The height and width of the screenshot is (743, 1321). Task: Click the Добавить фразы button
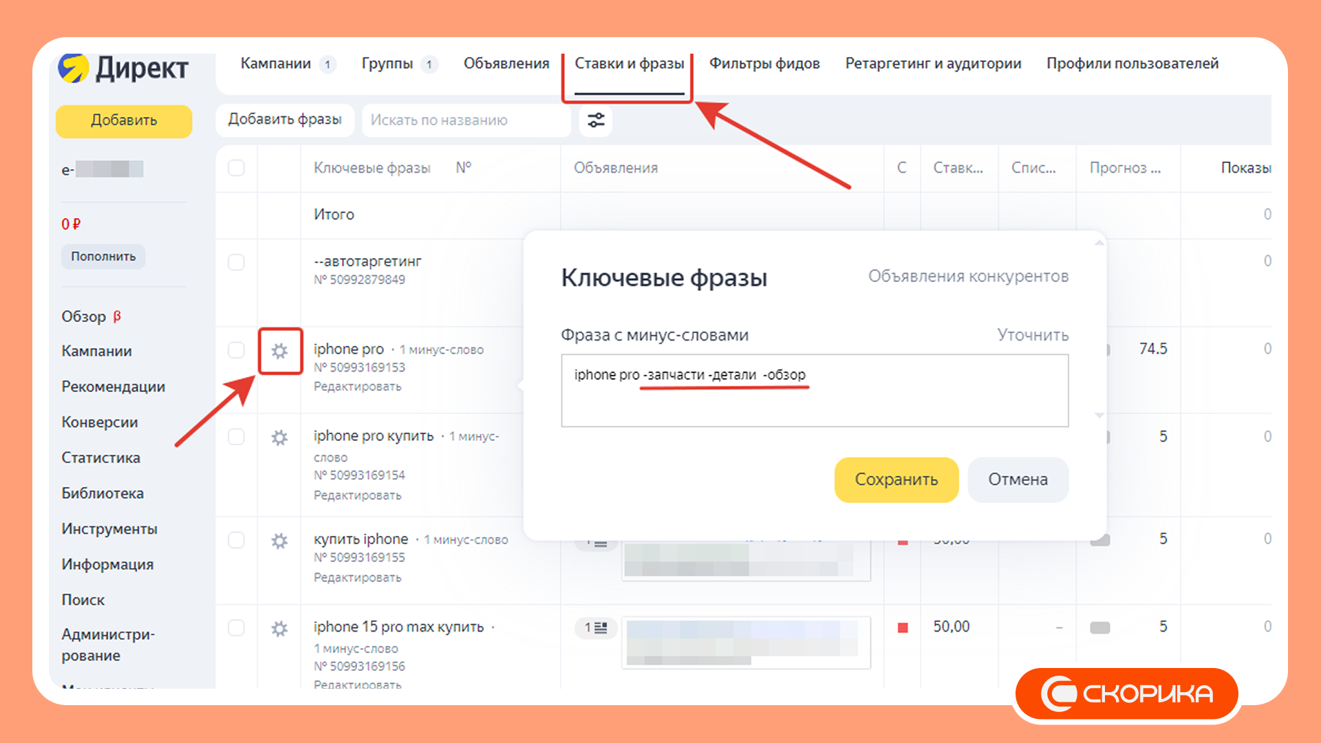pos(285,120)
